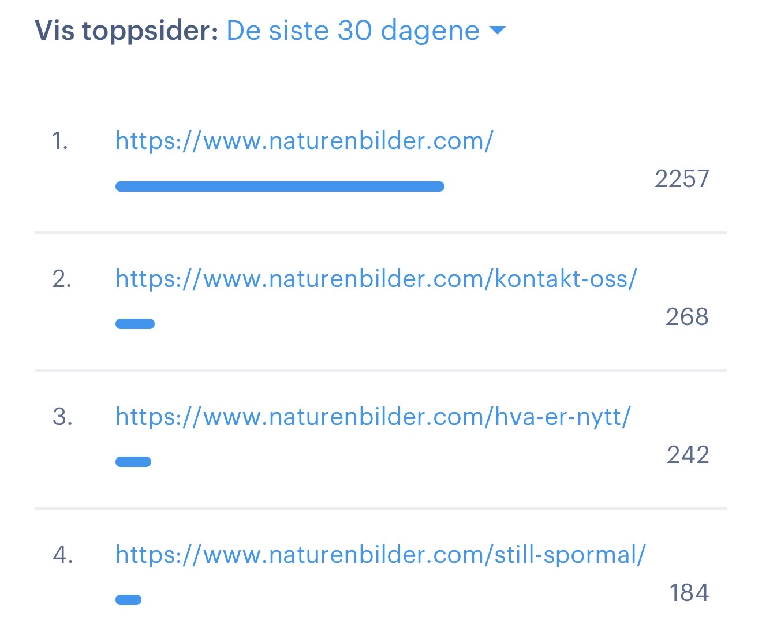The width and height of the screenshot is (762, 635).
Task: Select the 184 visit count
Action: point(689,593)
